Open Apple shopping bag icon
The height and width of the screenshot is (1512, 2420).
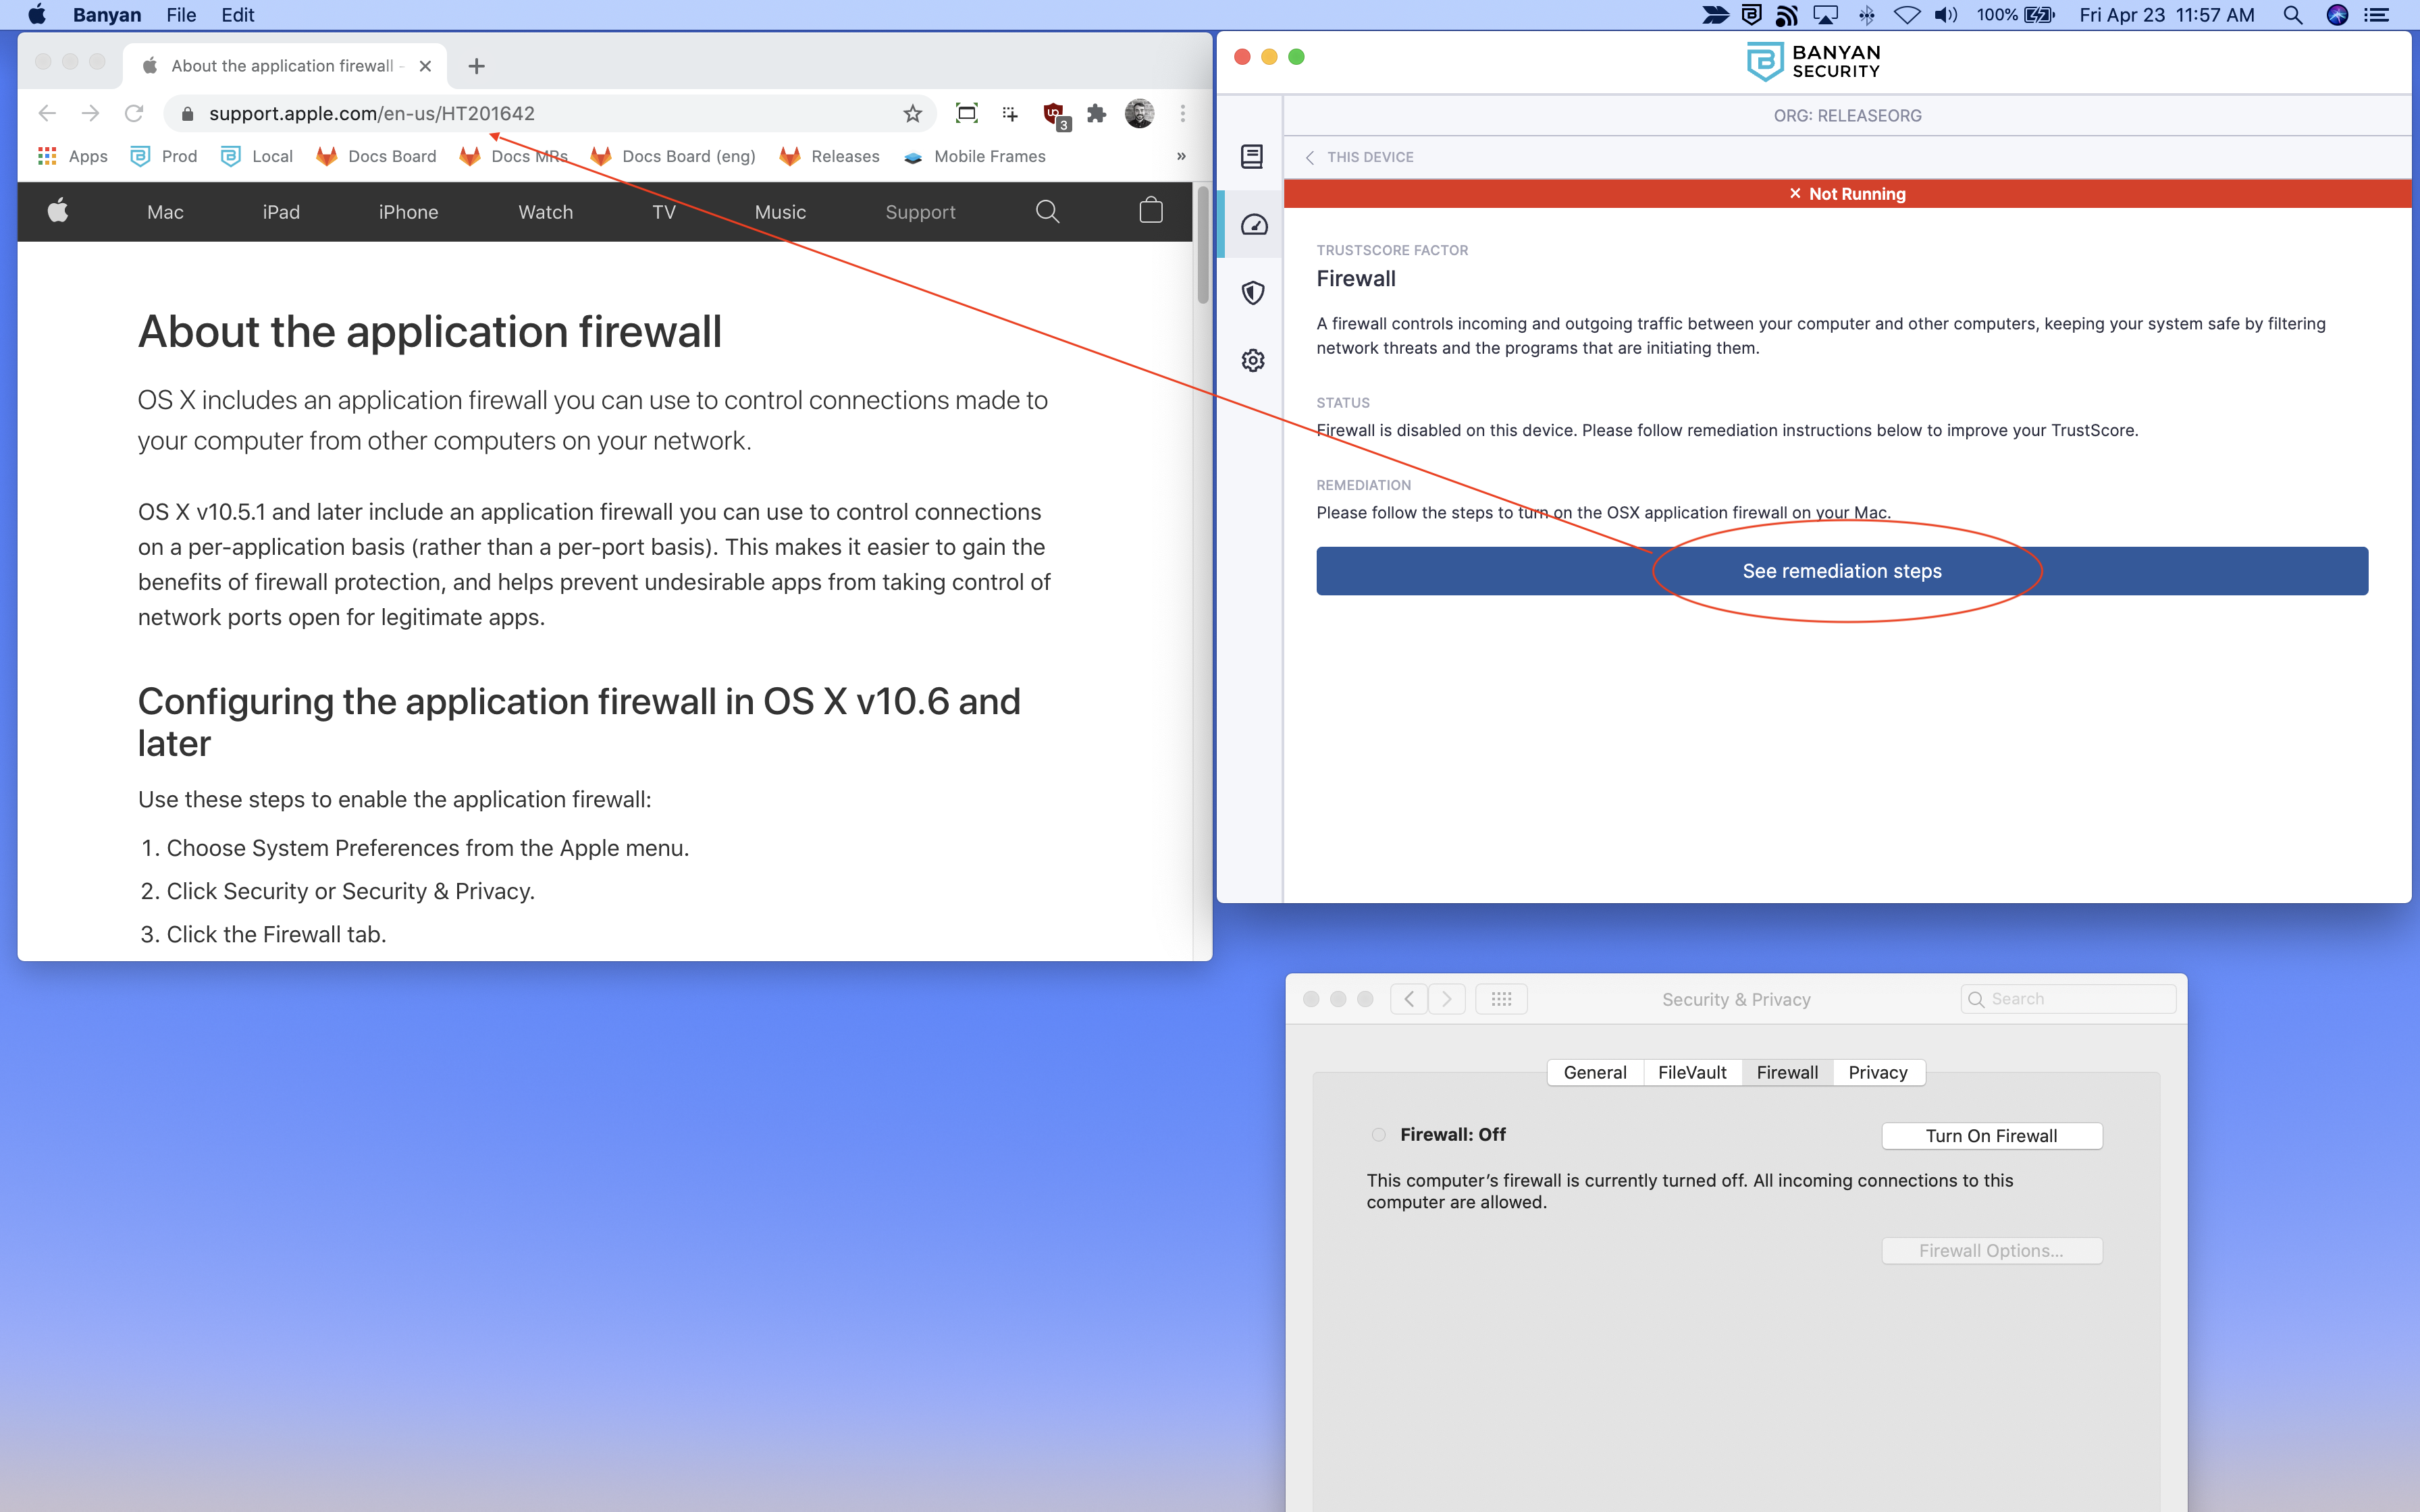click(x=1151, y=210)
